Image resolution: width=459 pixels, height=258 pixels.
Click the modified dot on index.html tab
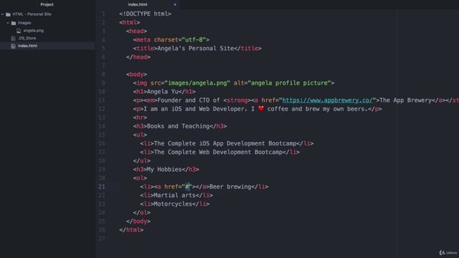click(x=175, y=4)
